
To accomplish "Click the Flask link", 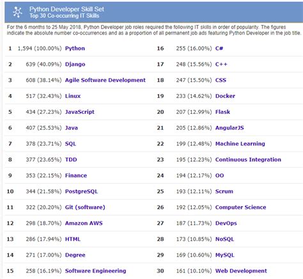I will pyautogui.click(x=222, y=112).
